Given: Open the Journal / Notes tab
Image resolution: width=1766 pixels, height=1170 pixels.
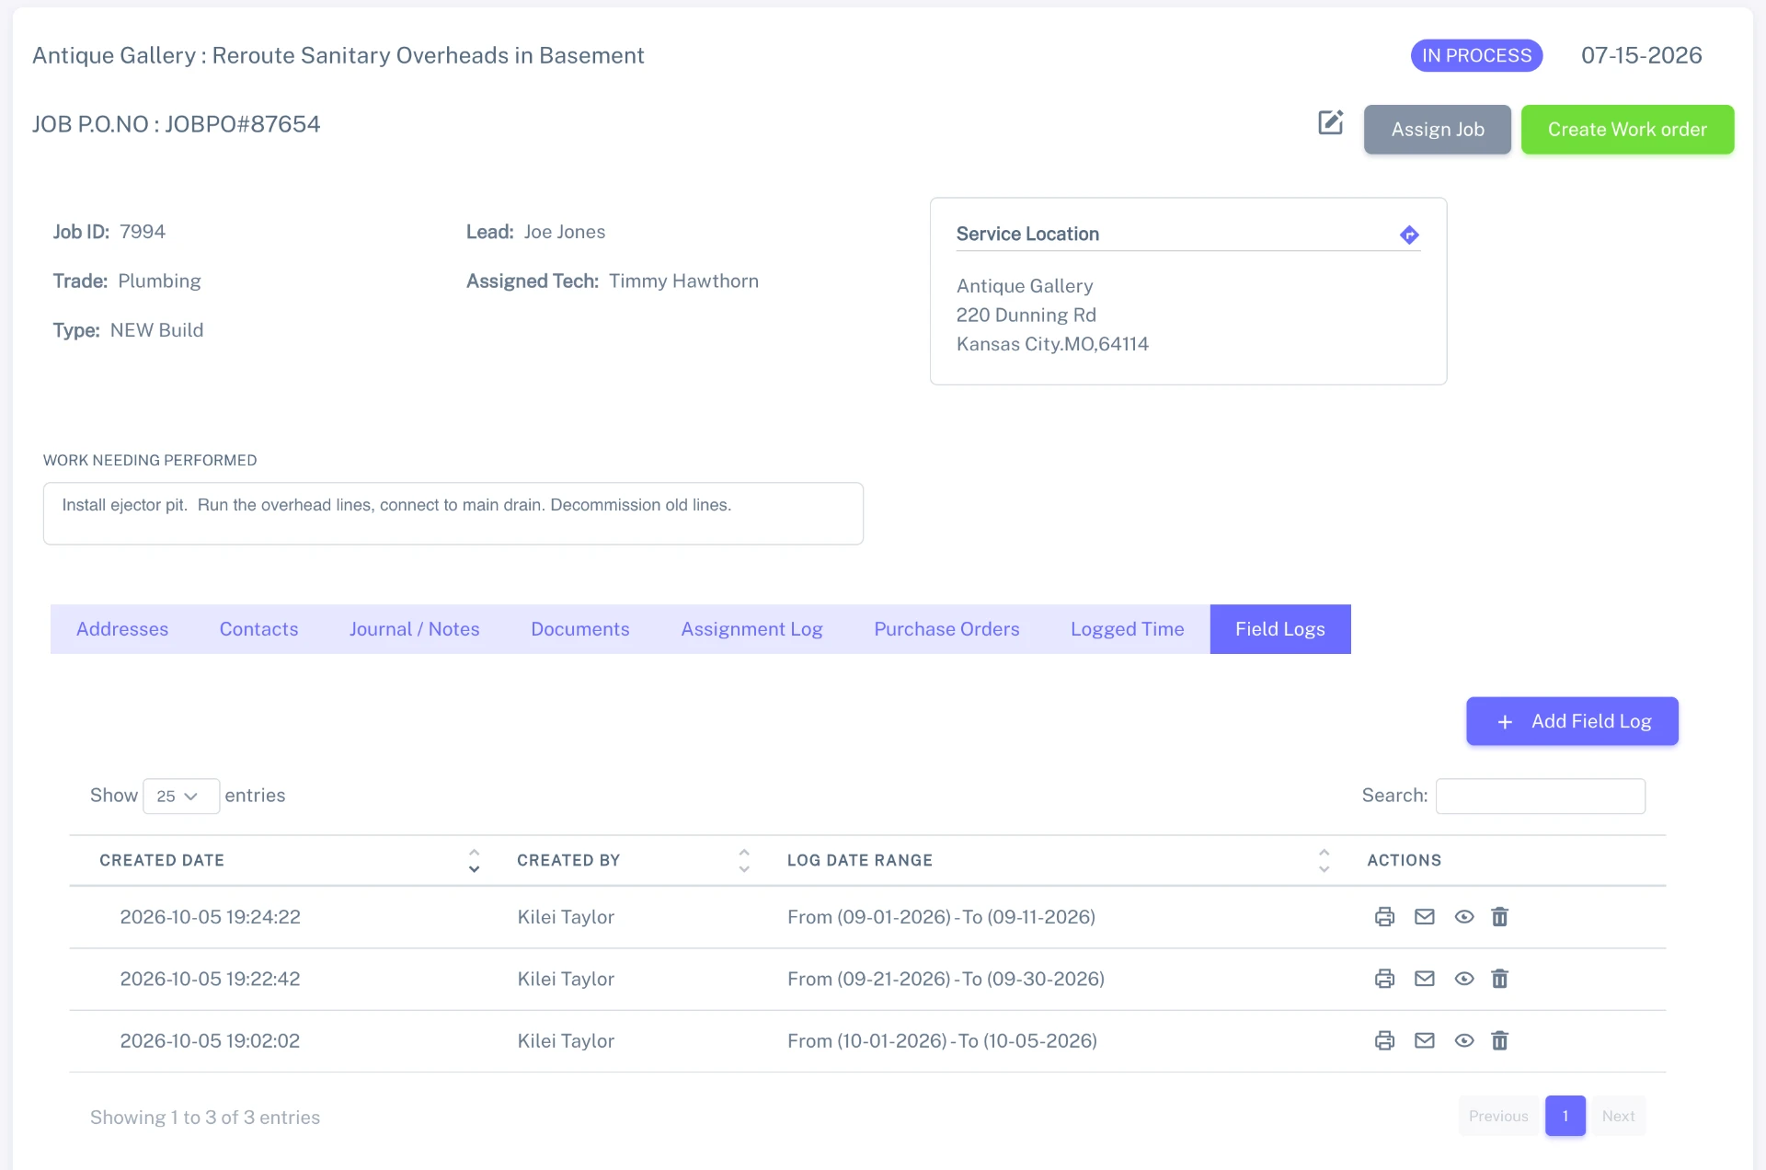Looking at the screenshot, I should [414, 629].
